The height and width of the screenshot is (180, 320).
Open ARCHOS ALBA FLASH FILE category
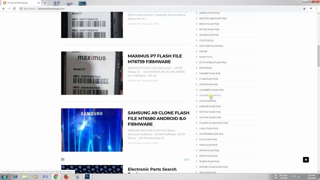coord(213,18)
